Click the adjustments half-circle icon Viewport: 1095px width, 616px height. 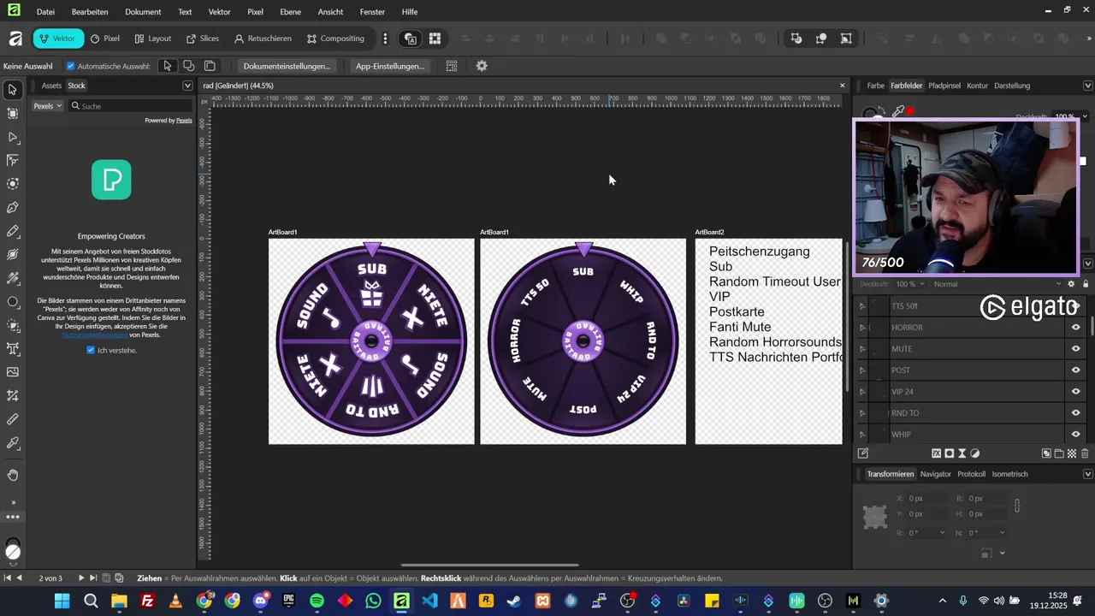click(x=975, y=453)
